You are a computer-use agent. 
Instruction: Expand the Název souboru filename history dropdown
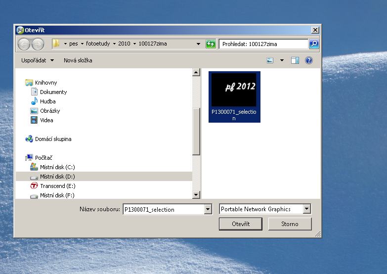(x=208, y=210)
